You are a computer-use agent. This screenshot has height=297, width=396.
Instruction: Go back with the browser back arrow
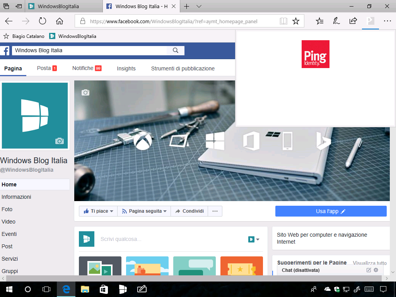[x=9, y=21]
